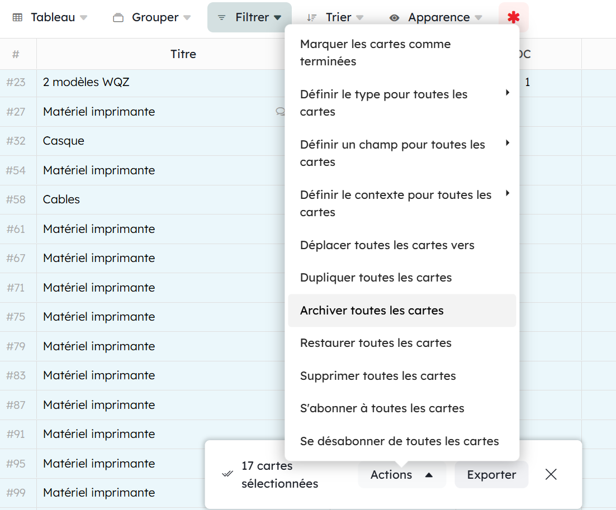The height and width of the screenshot is (510, 616).
Task: Toggle the Actions menu button
Action: point(401,475)
